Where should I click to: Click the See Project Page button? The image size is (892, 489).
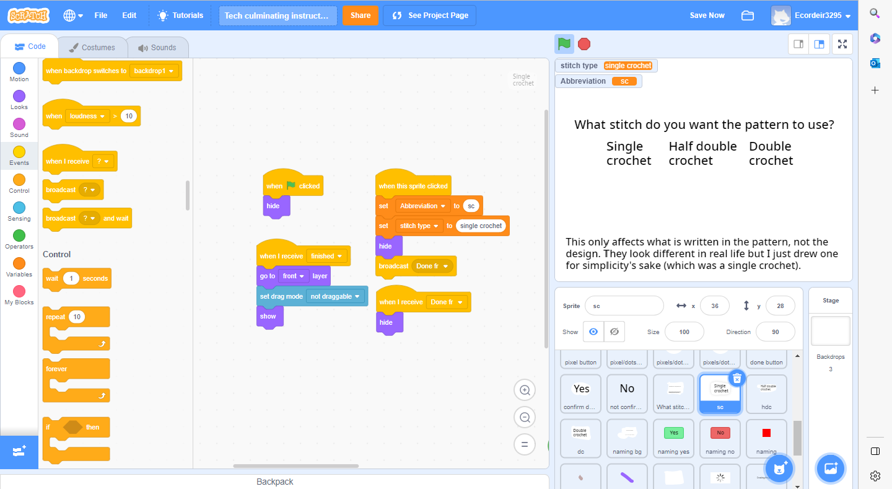tap(430, 15)
